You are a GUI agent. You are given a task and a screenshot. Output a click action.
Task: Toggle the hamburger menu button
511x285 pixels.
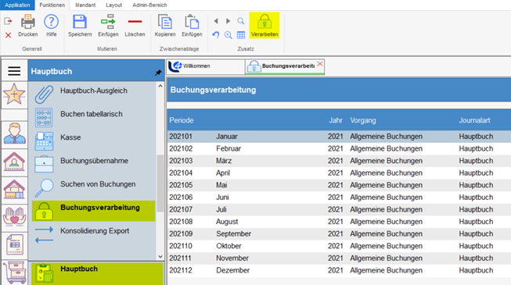[14, 70]
